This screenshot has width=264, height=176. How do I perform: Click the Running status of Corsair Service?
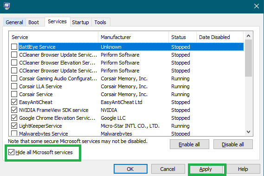coord(180,94)
